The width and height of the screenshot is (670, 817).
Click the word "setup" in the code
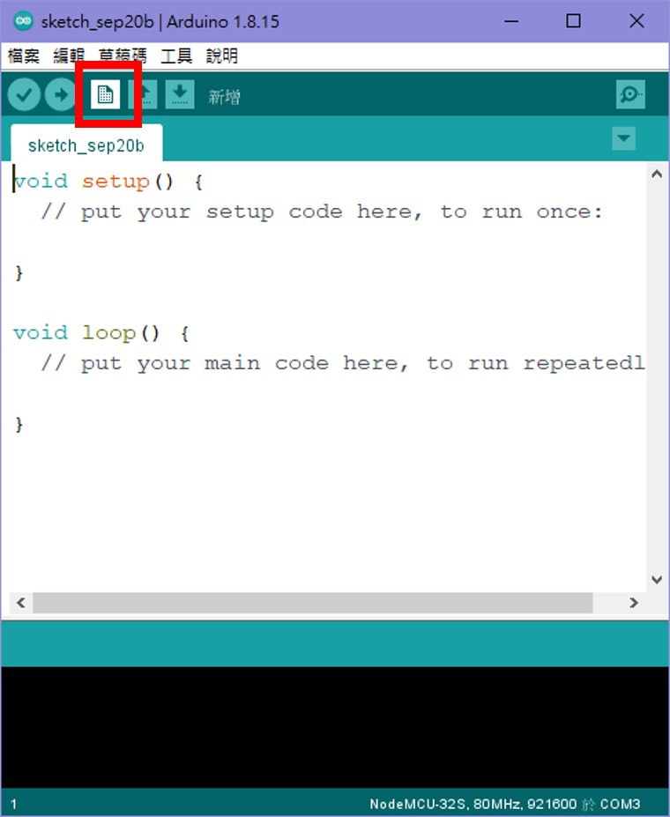point(115,182)
